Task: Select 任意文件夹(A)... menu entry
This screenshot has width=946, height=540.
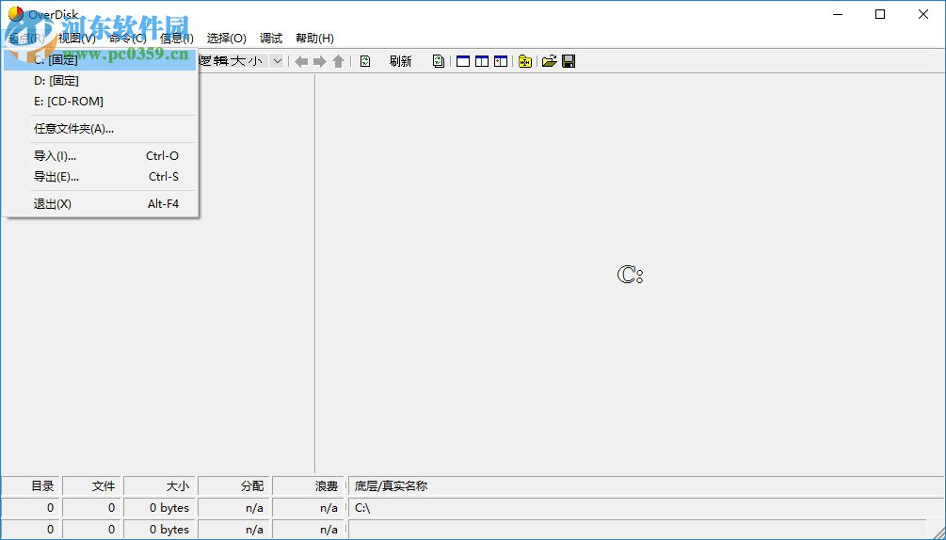Action: [100, 129]
